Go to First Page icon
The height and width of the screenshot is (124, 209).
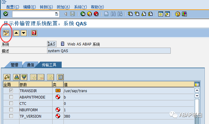point(130,14)
